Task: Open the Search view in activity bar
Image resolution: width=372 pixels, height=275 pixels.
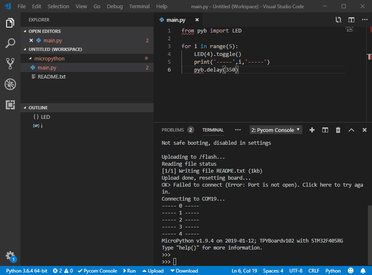Action: [x=10, y=43]
